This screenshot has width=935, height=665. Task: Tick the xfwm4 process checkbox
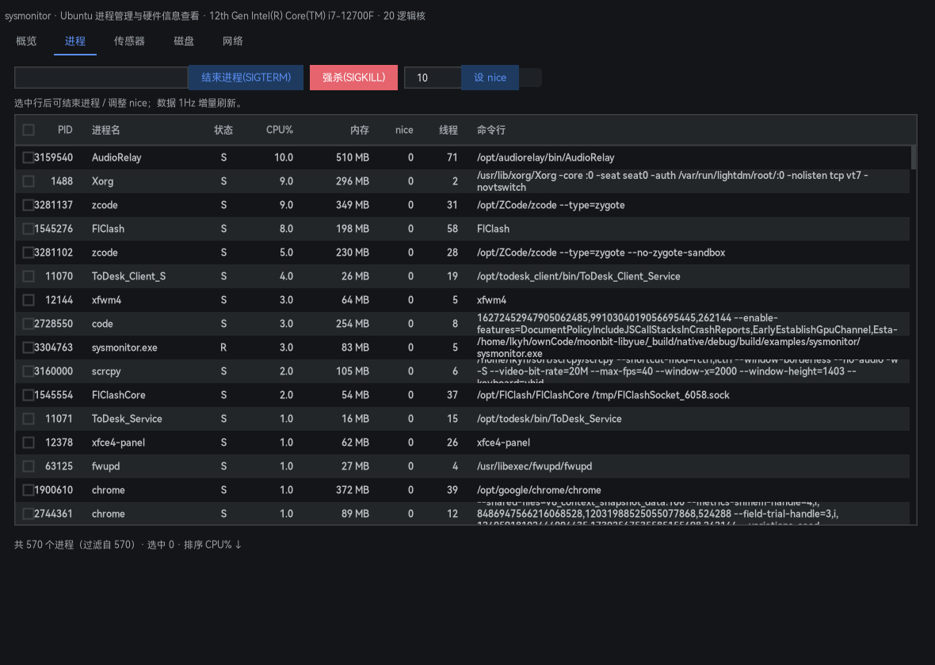(x=28, y=300)
